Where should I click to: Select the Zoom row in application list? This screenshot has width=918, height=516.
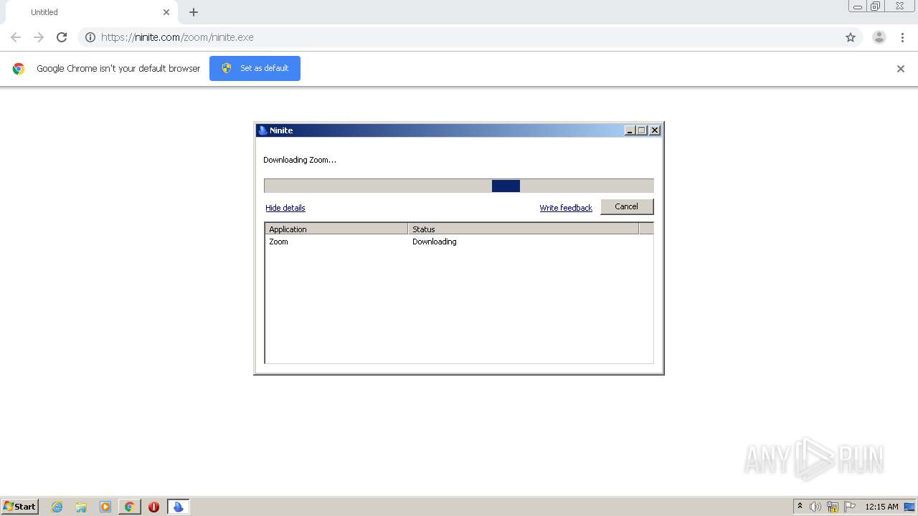point(459,242)
